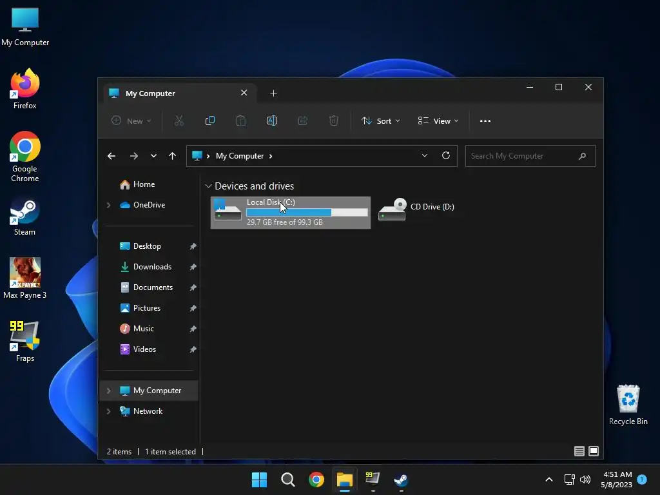Click File Explorer in the taskbar
This screenshot has height=495, width=660.
coord(344,480)
